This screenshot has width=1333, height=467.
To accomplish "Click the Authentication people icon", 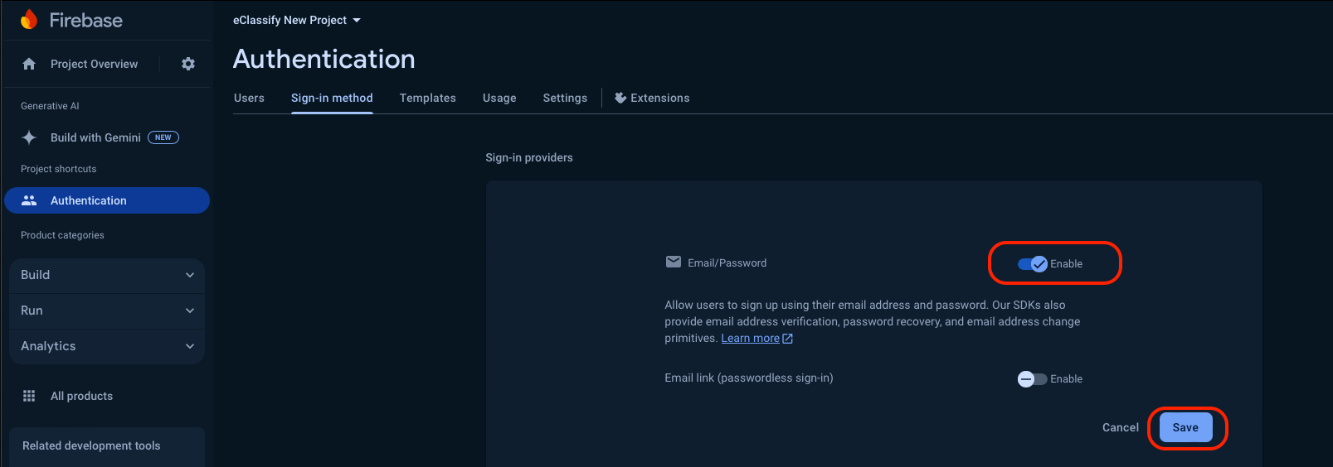I will 29,200.
